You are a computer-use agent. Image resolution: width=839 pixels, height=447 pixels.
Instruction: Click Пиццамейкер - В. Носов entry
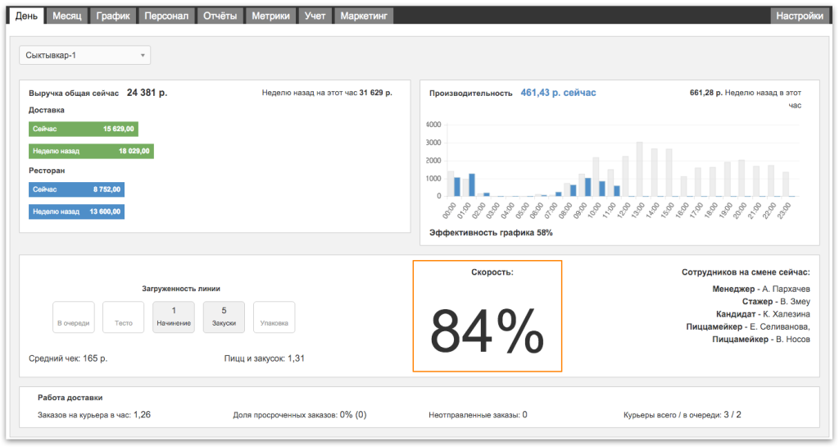click(x=761, y=340)
